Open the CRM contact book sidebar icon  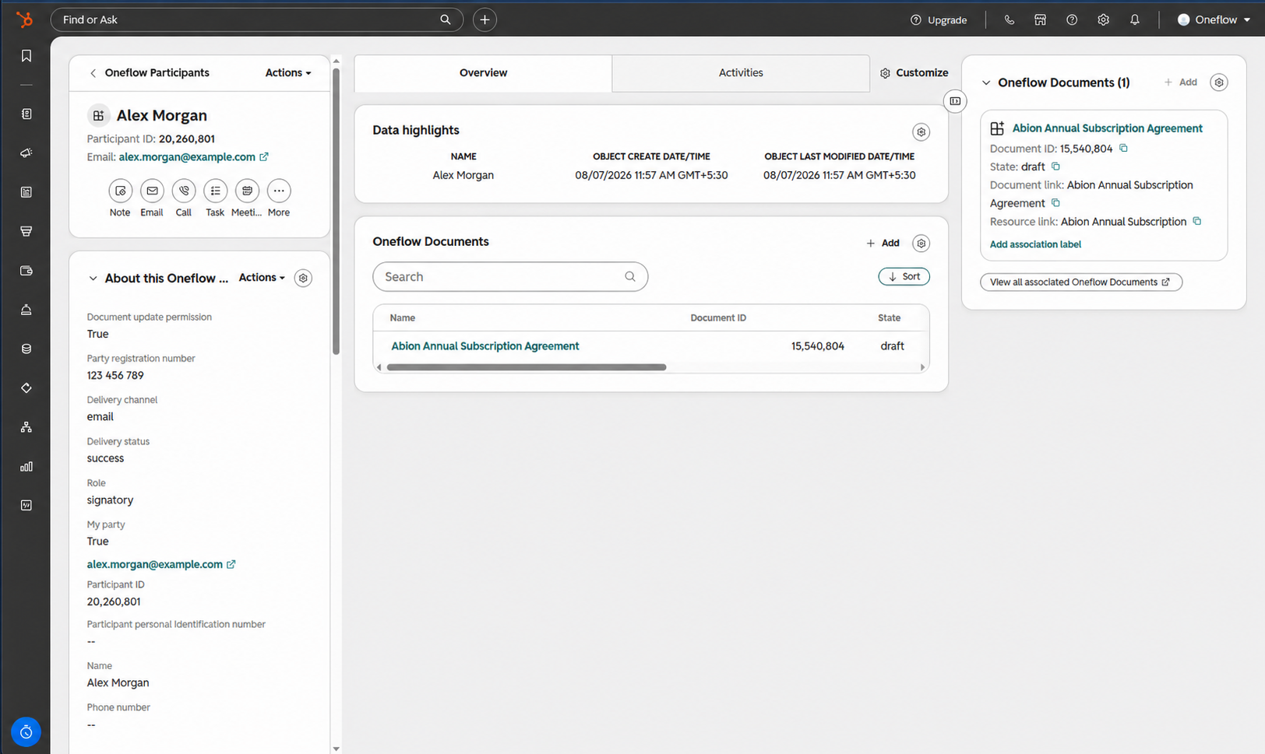pyautogui.click(x=26, y=114)
